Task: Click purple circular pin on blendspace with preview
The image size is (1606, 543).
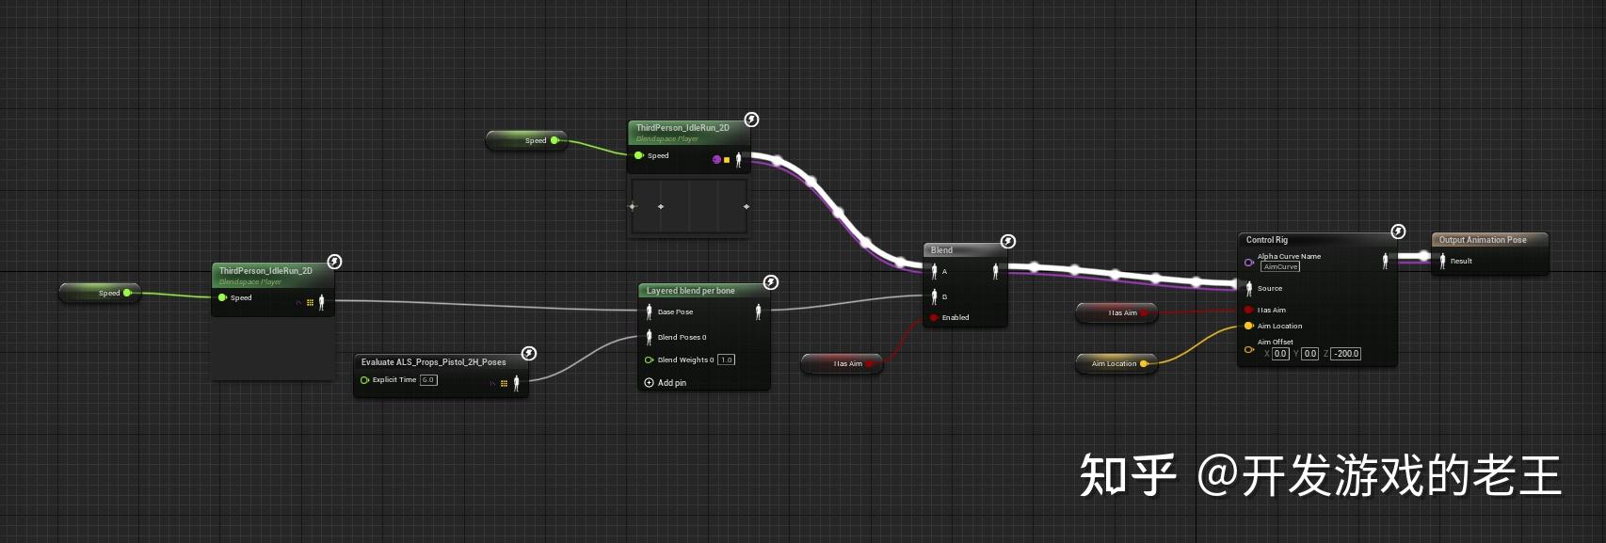Action: (716, 160)
